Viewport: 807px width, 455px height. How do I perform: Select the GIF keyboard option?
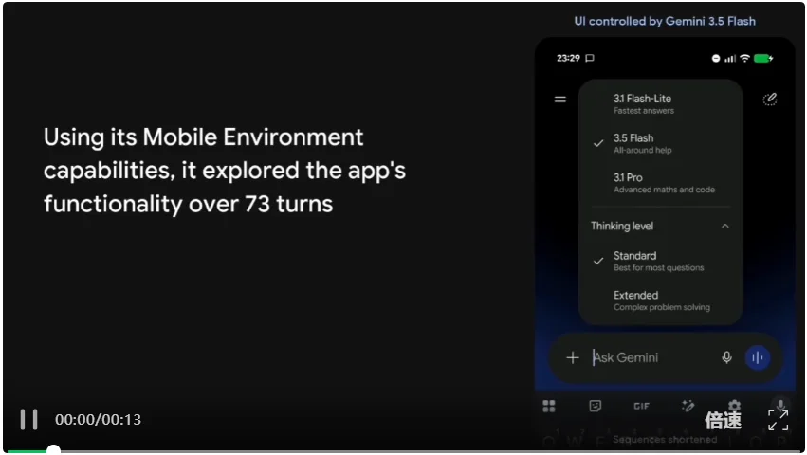pos(641,406)
